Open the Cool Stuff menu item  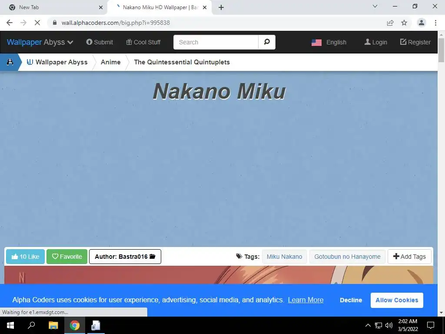[143, 42]
